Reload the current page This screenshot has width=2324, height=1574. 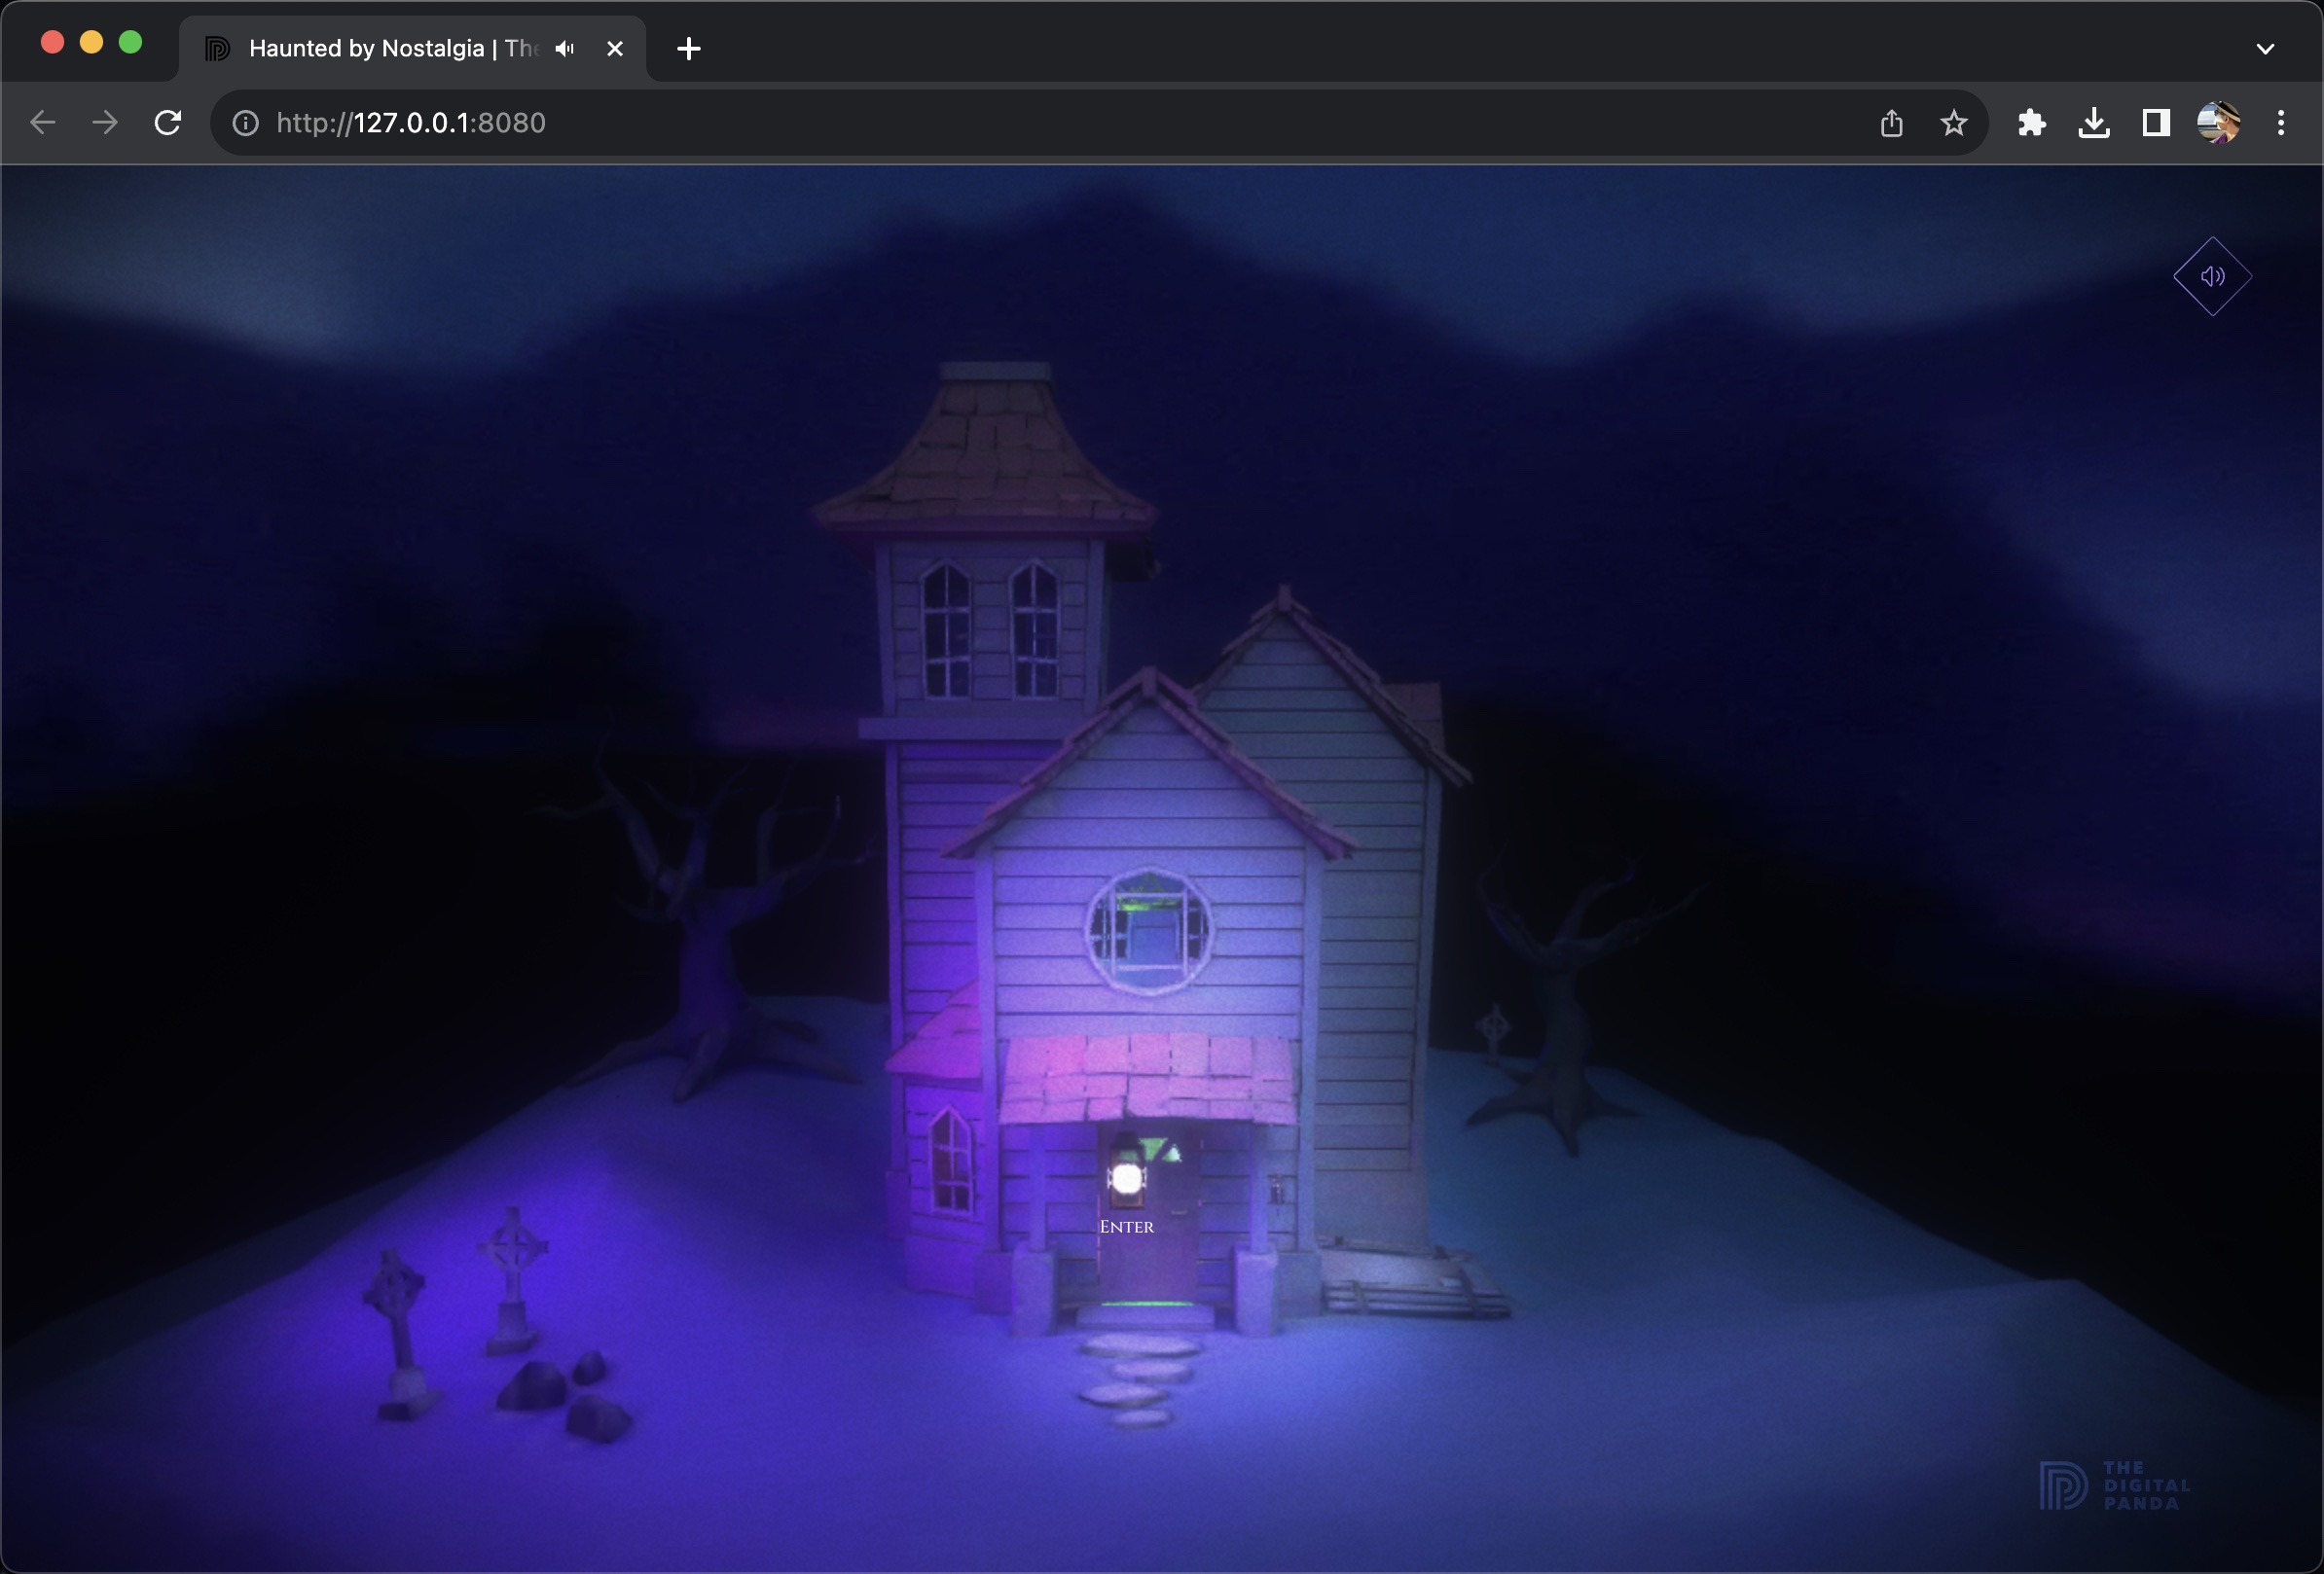168,123
